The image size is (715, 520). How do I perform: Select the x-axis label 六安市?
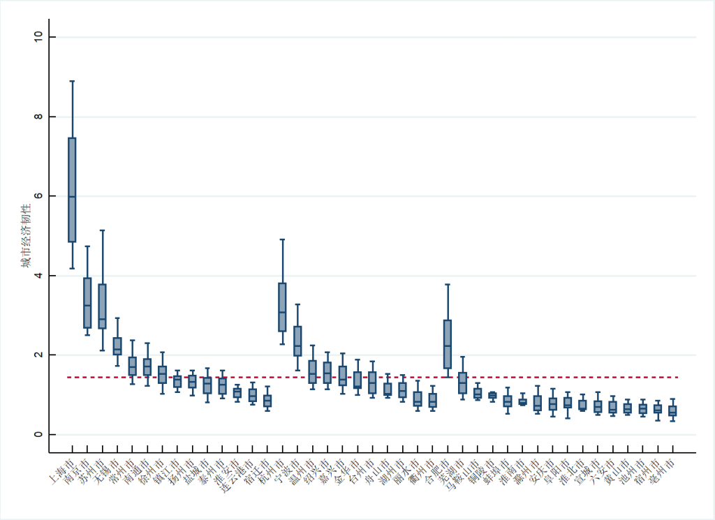603,472
